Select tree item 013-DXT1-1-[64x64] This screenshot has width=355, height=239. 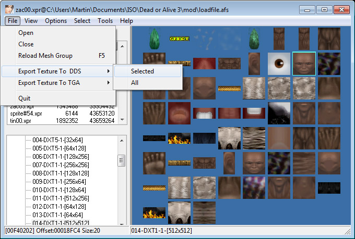click(x=58, y=215)
